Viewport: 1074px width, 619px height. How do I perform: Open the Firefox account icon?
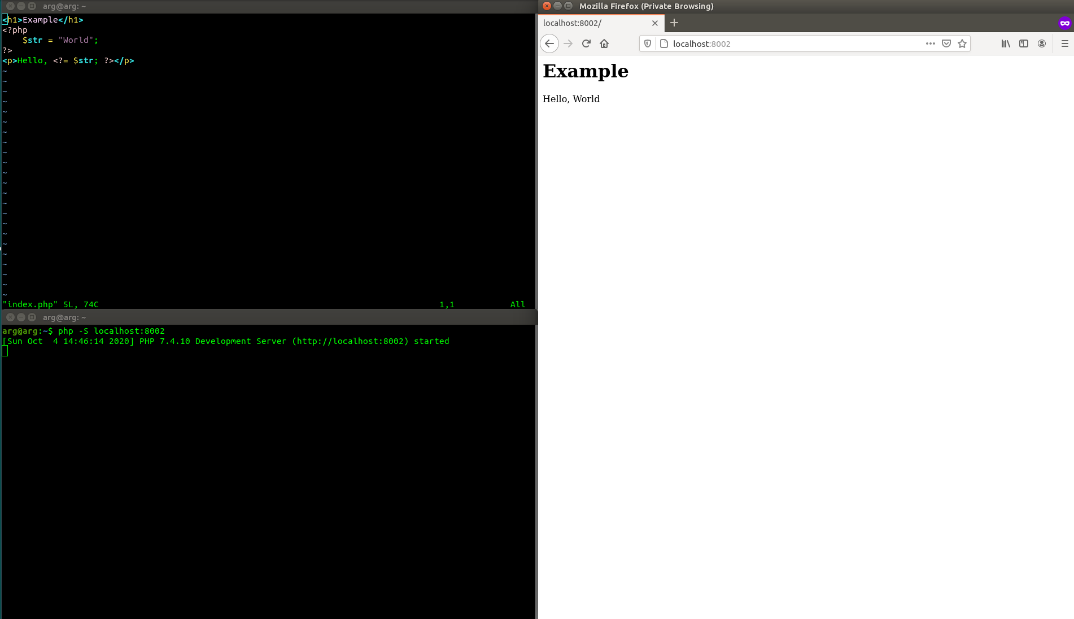[x=1042, y=43]
